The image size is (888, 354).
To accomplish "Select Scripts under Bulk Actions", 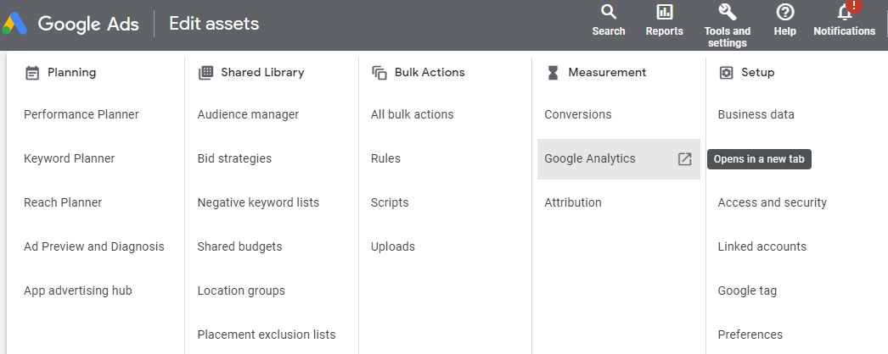I will coord(390,202).
